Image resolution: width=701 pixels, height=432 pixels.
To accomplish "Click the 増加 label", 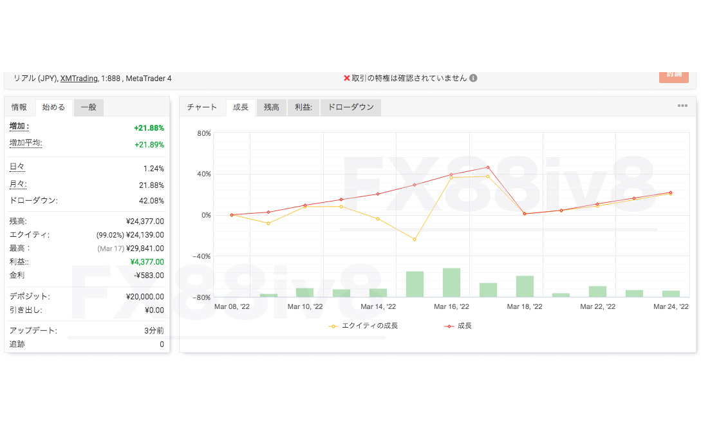I will (19, 127).
